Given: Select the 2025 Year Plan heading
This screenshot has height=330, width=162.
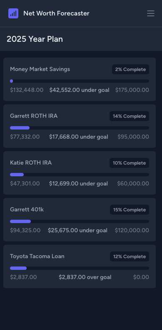Looking at the screenshot, I should click(x=35, y=39).
